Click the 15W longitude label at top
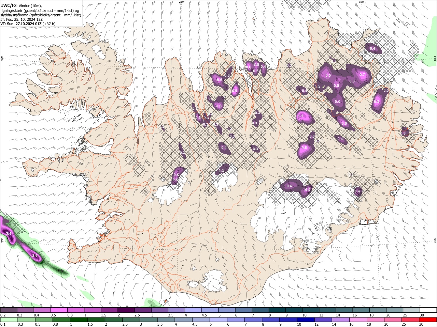 click(x=362, y=2)
